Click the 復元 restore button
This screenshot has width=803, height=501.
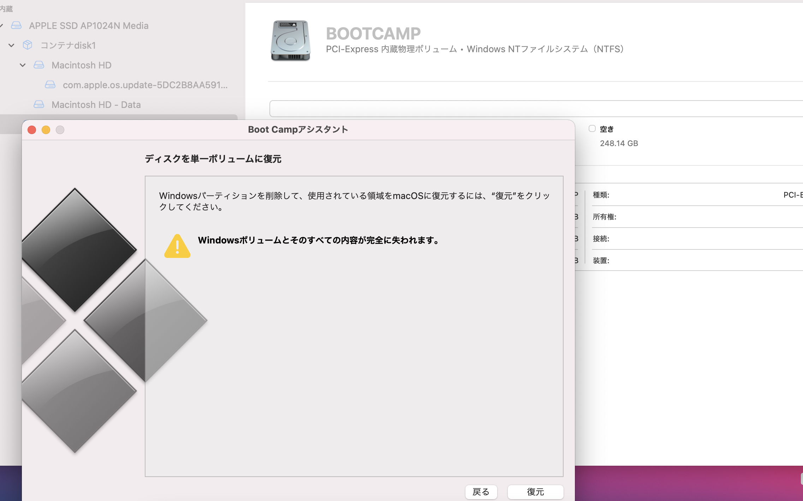tap(535, 491)
